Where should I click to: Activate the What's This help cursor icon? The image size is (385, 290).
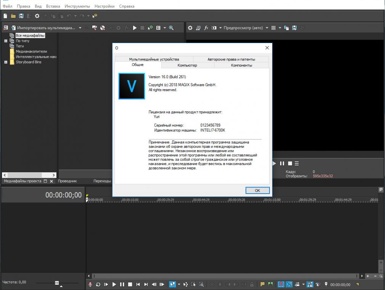tap(95, 16)
